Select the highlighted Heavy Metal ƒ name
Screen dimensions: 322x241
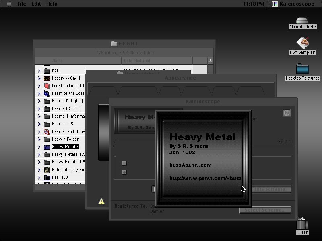point(65,147)
